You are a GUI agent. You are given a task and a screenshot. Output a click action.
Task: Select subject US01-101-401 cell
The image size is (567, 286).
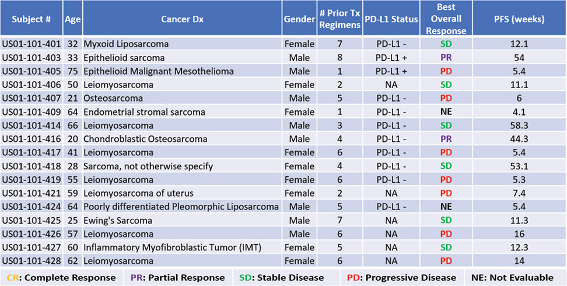32,44
